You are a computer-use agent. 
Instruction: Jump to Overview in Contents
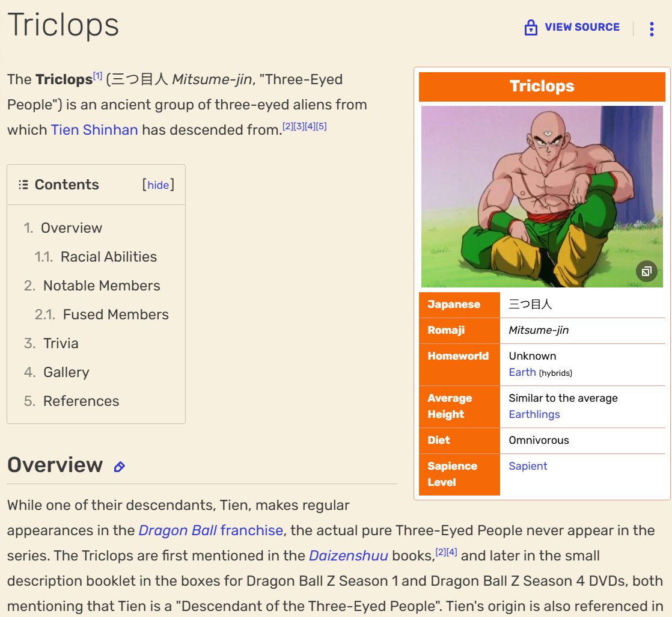[x=71, y=228]
